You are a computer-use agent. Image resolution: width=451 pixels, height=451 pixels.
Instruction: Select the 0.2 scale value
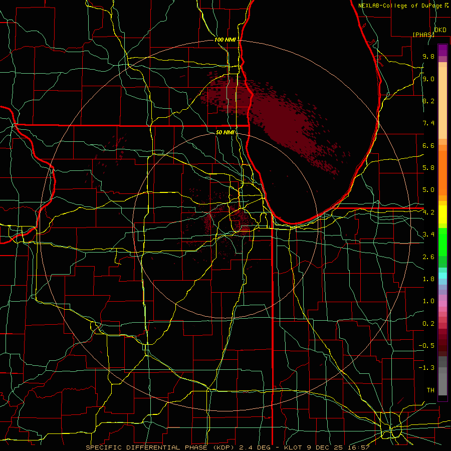(x=428, y=324)
